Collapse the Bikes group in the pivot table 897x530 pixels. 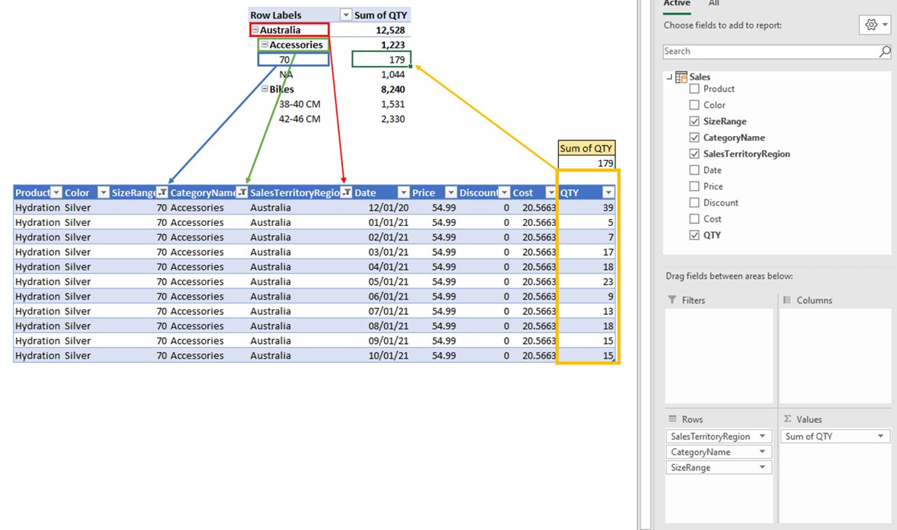264,90
